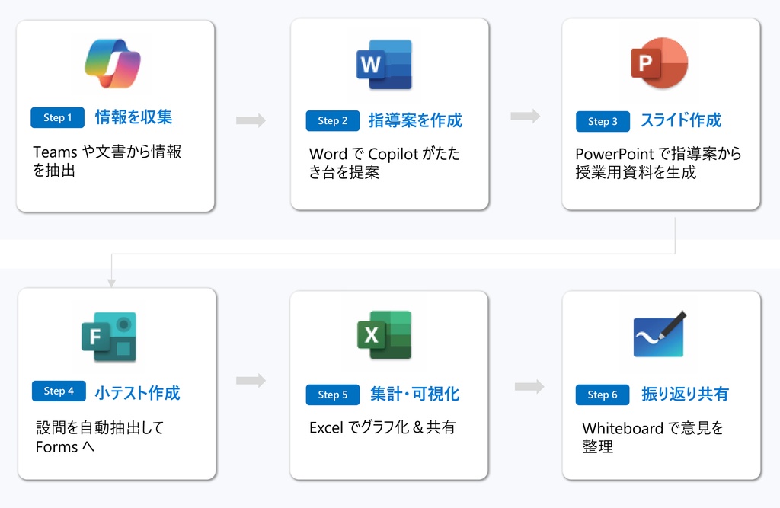Select the Excel app icon
The width and height of the screenshot is (780, 508).
pos(384,334)
